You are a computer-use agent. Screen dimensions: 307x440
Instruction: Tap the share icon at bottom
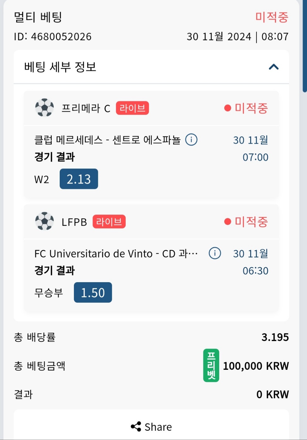pos(136,426)
